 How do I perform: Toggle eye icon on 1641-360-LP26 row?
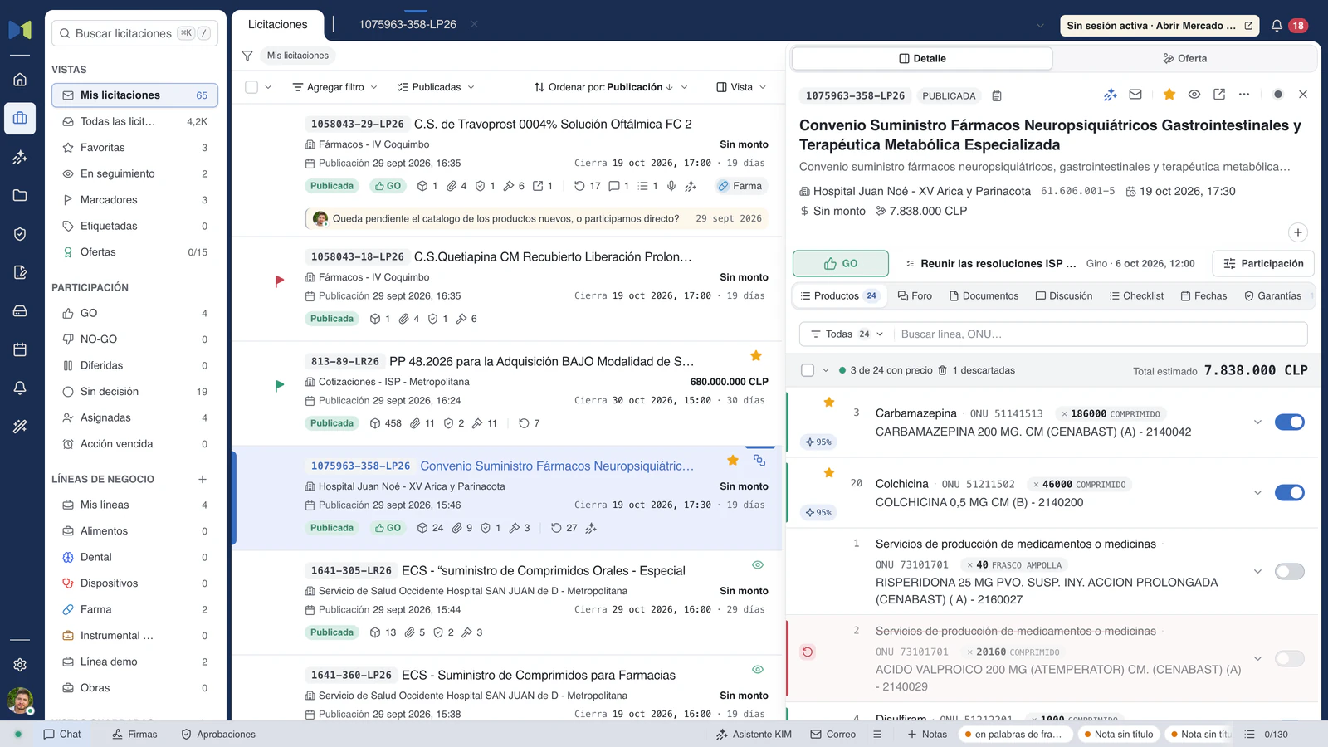pos(758,669)
